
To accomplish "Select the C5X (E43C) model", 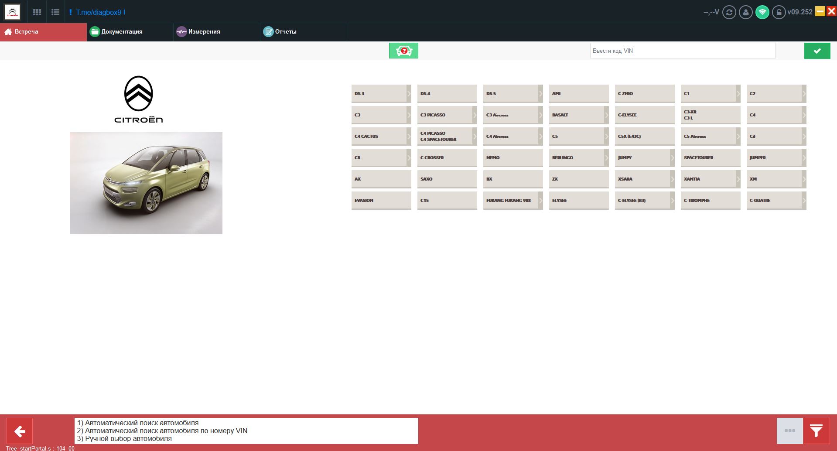I will click(645, 136).
